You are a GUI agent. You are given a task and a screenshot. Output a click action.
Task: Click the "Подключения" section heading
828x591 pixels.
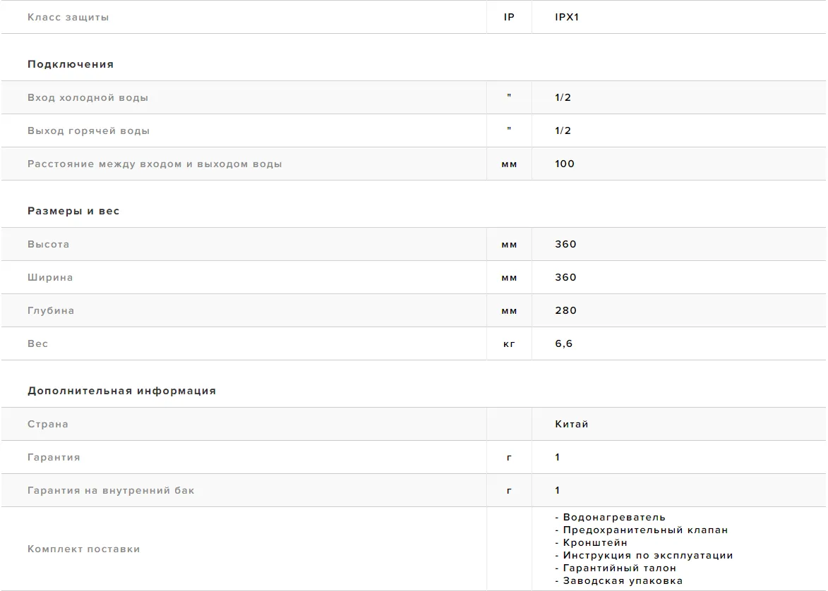click(x=71, y=64)
